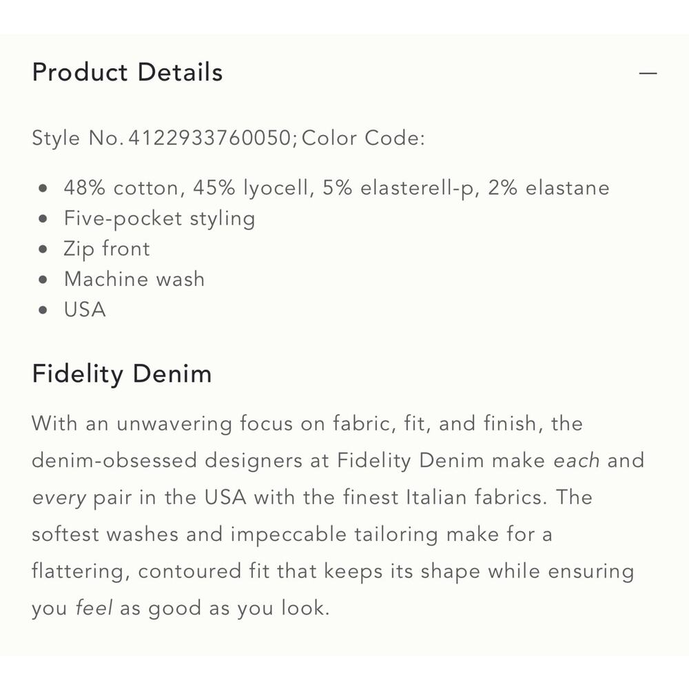This screenshot has height=689, width=689.
Task: Select the USA origin bullet item
Action: [x=85, y=309]
